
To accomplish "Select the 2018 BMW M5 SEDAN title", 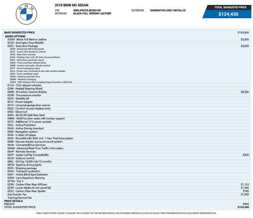I will [x=71, y=5].
